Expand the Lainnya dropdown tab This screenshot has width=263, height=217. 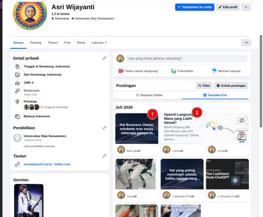pos(99,43)
